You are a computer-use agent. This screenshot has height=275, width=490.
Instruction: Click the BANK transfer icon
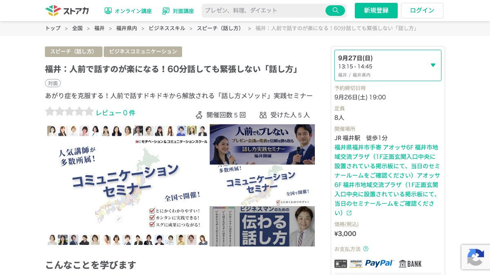pos(410,264)
